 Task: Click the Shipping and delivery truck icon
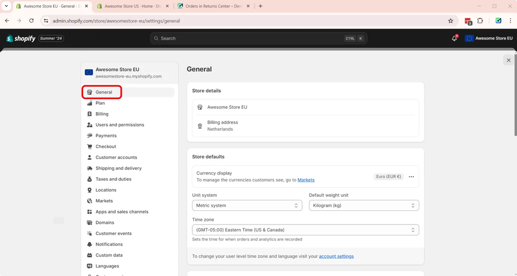point(89,168)
